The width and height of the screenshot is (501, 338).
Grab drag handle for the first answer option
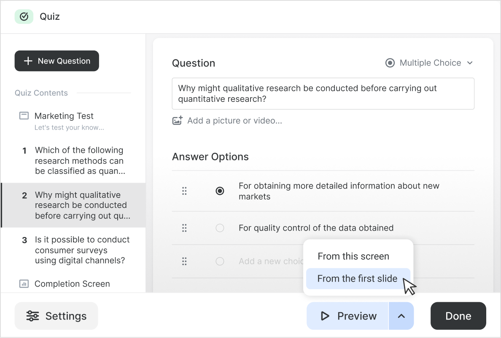pyautogui.click(x=184, y=191)
